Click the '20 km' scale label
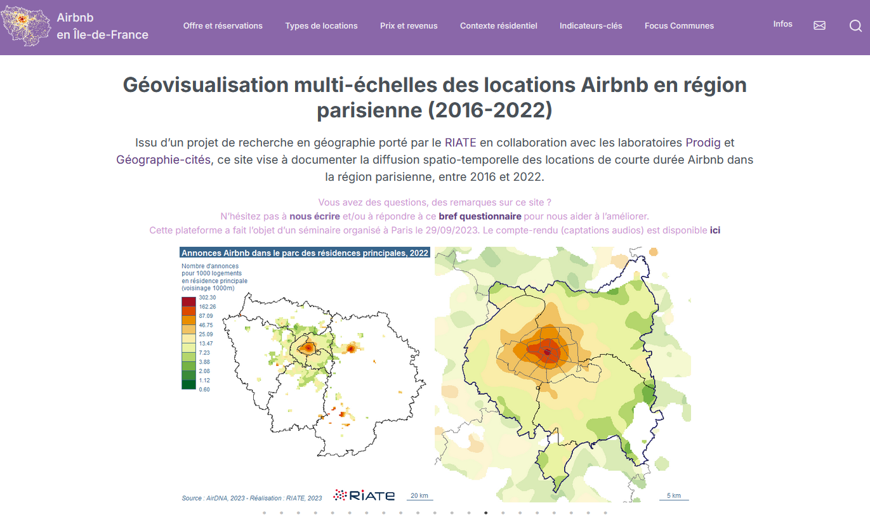Image resolution: width=870 pixels, height=517 pixels. [x=419, y=495]
